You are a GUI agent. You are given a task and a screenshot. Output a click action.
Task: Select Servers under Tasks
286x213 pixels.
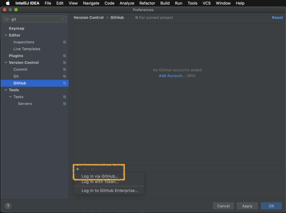tap(25, 104)
